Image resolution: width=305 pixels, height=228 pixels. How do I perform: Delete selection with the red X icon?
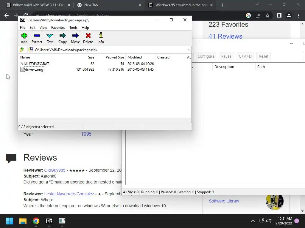pos(88,38)
